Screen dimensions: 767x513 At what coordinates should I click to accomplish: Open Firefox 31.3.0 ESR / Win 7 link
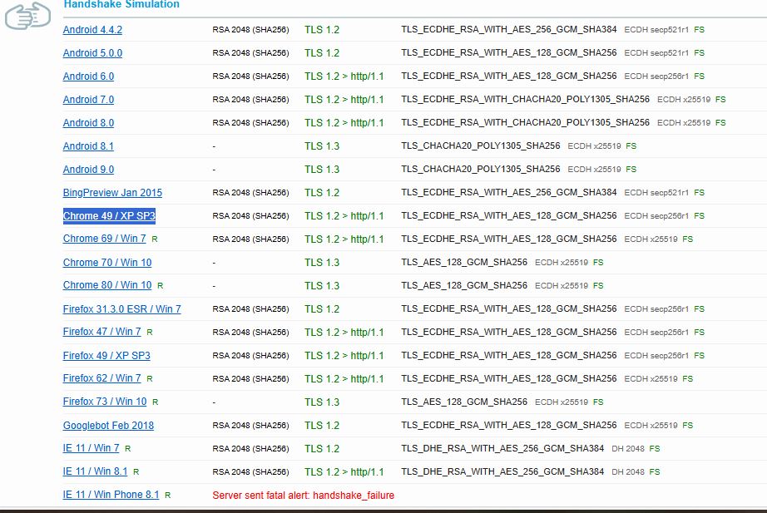pyautogui.click(x=121, y=309)
